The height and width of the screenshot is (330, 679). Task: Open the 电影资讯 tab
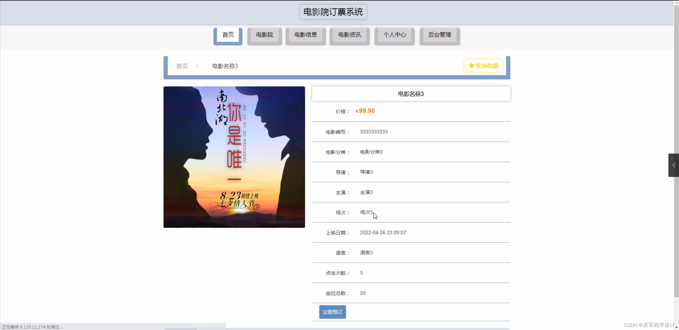click(x=349, y=35)
